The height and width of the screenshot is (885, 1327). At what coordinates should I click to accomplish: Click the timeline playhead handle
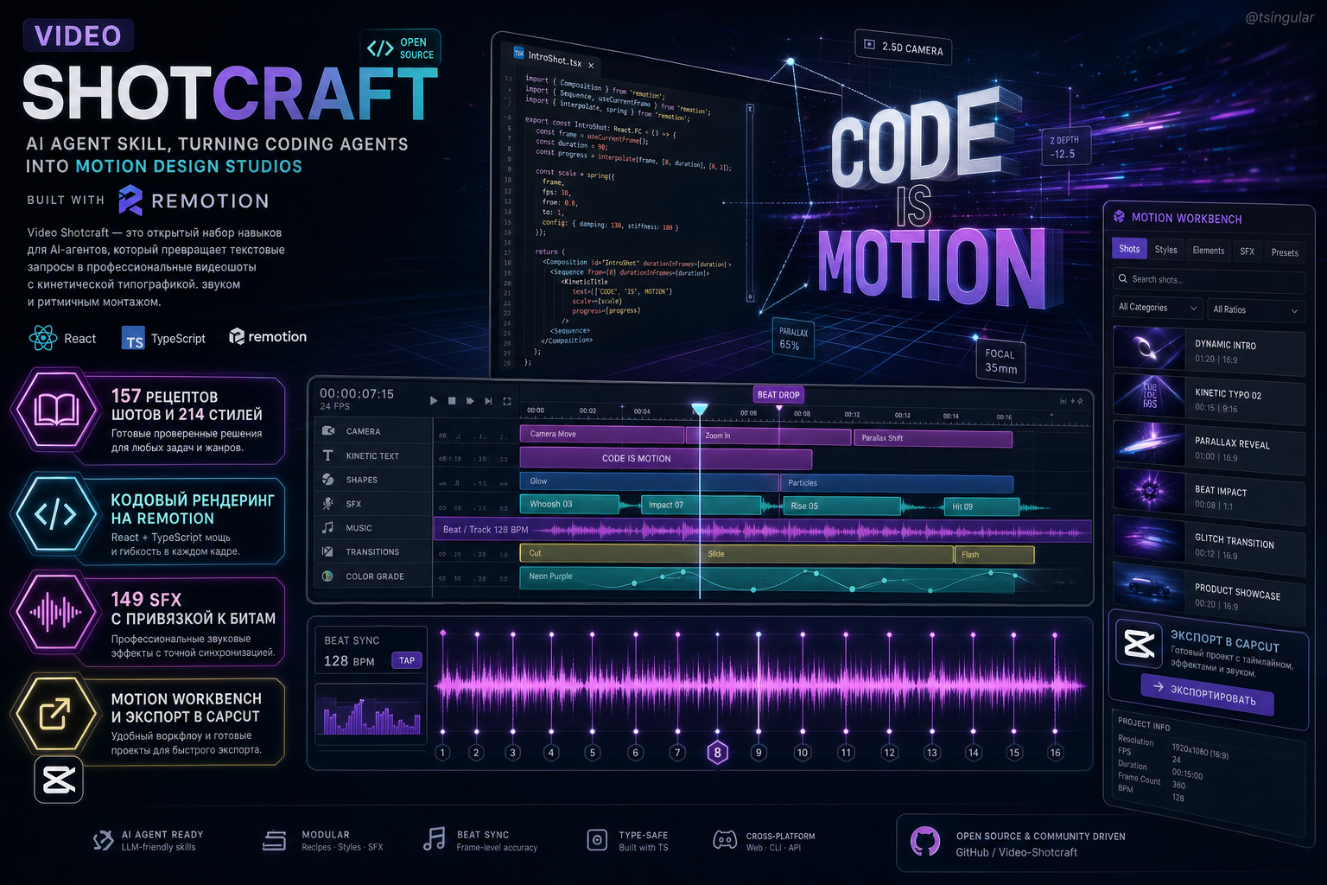tap(700, 409)
